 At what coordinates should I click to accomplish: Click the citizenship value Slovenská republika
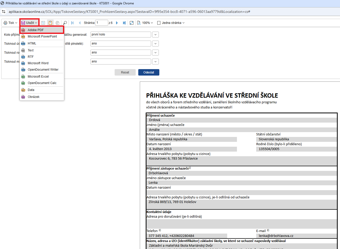point(274,139)
